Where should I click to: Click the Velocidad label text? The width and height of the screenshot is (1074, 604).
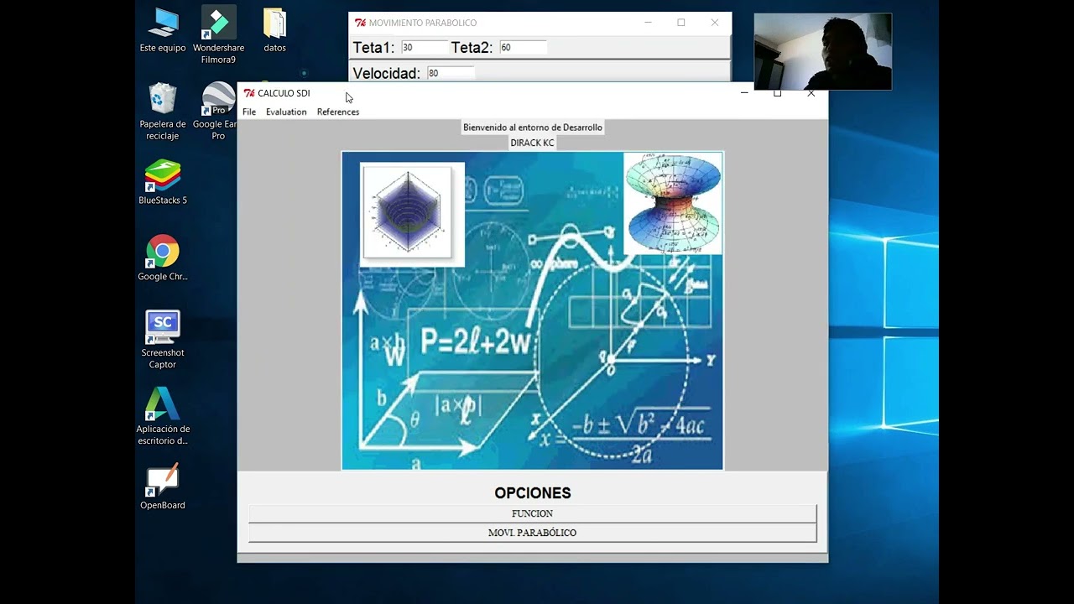[x=387, y=74]
